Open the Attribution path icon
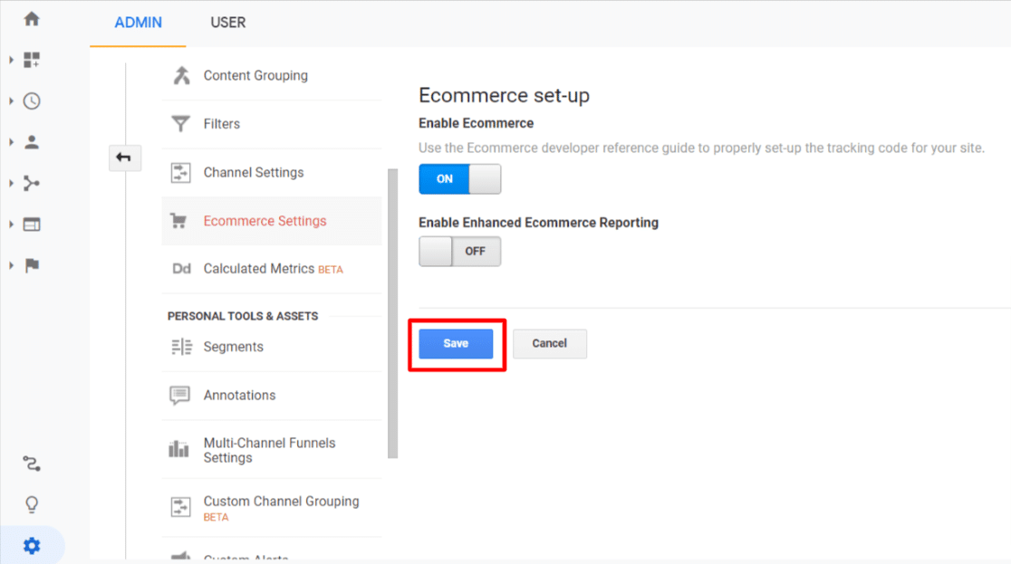This screenshot has width=1011, height=564. tap(32, 464)
